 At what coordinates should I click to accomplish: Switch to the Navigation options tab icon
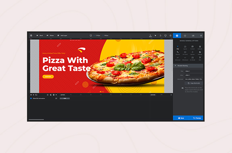click(x=185, y=35)
